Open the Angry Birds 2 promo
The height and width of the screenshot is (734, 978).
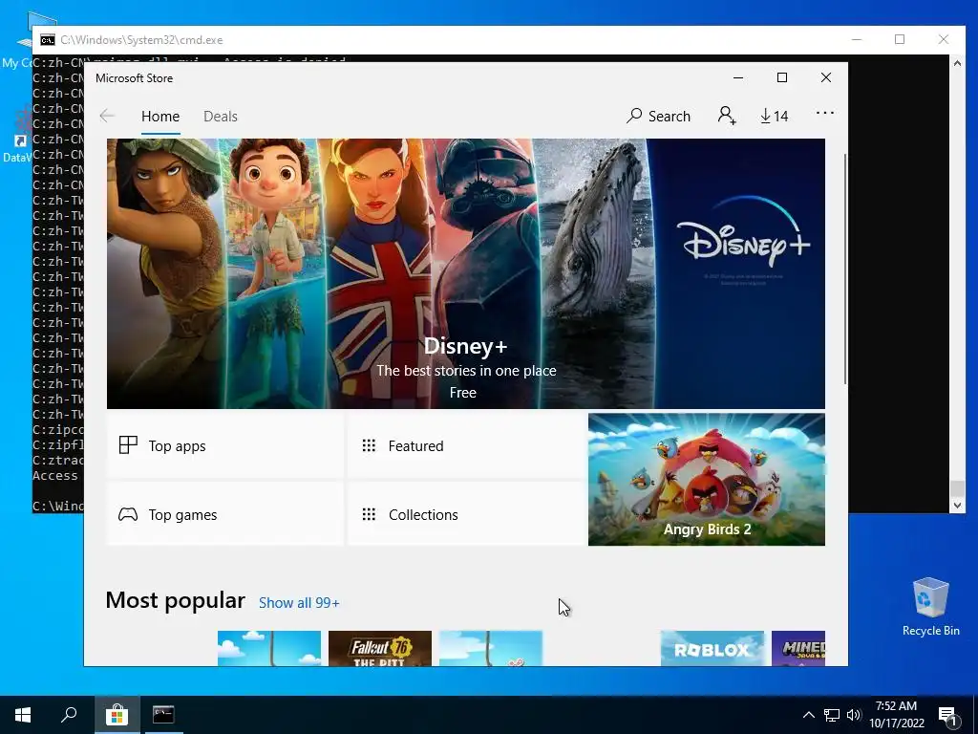click(706, 480)
